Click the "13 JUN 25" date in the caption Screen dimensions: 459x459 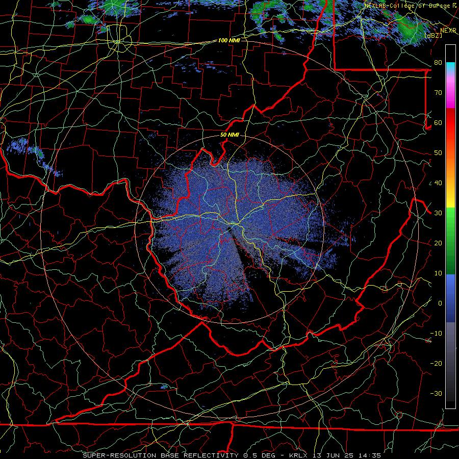333,455
